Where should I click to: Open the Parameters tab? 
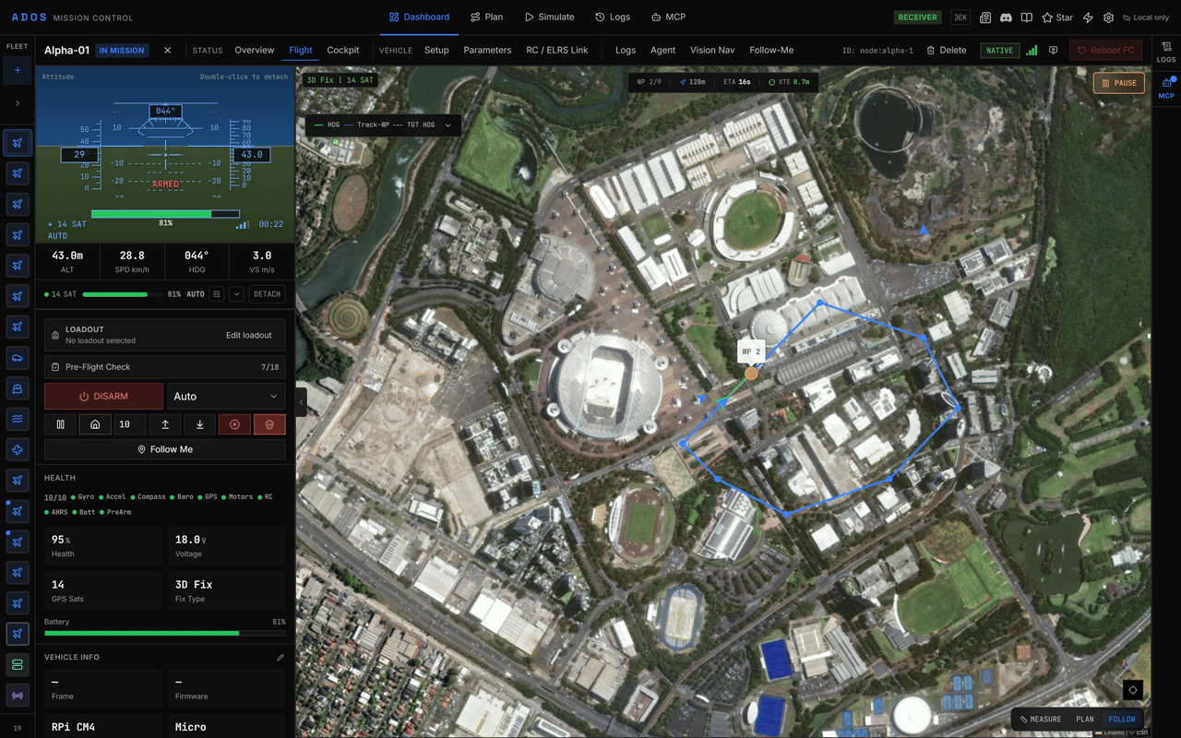487,50
